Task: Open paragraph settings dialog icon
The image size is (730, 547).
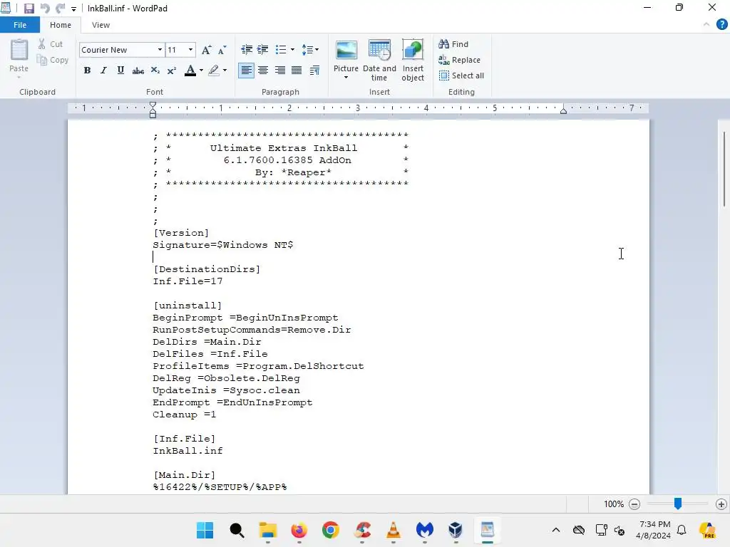Action: point(314,71)
